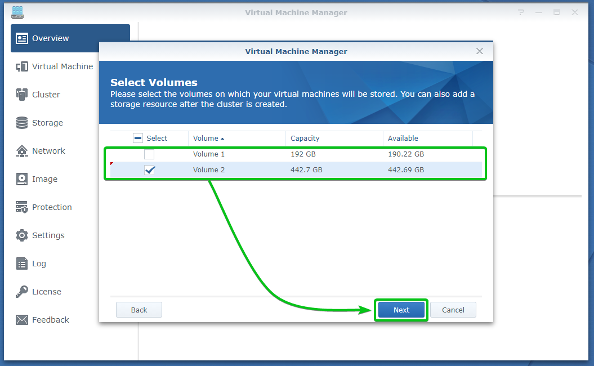Click the Virtual Machine sidebar icon
594x366 pixels.
point(21,66)
